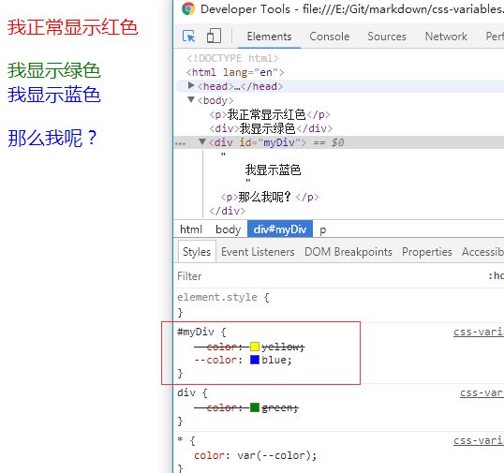Select the Styles pane tab
The height and width of the screenshot is (473, 504).
197,252
